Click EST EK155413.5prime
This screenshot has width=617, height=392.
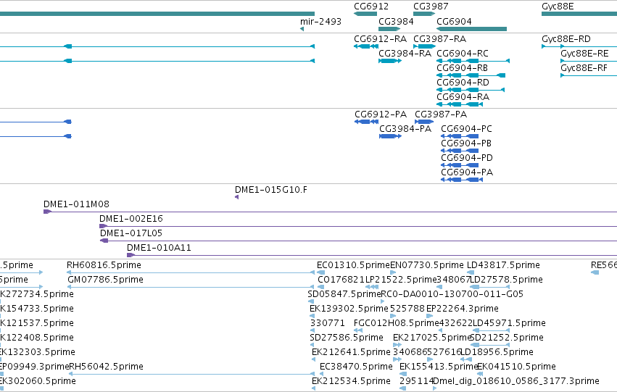tap(402, 373)
